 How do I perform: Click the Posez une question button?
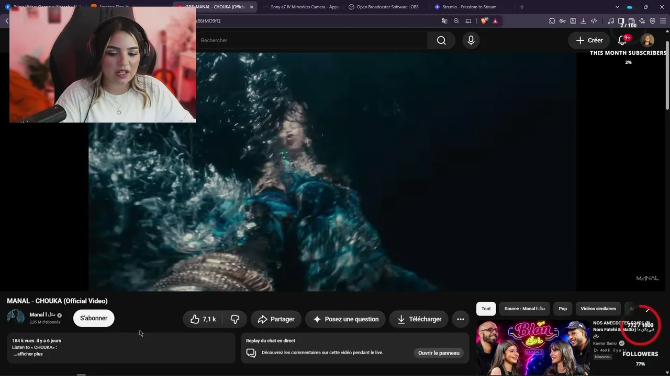345,319
